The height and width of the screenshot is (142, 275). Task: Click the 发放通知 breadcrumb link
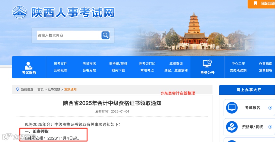(70, 89)
